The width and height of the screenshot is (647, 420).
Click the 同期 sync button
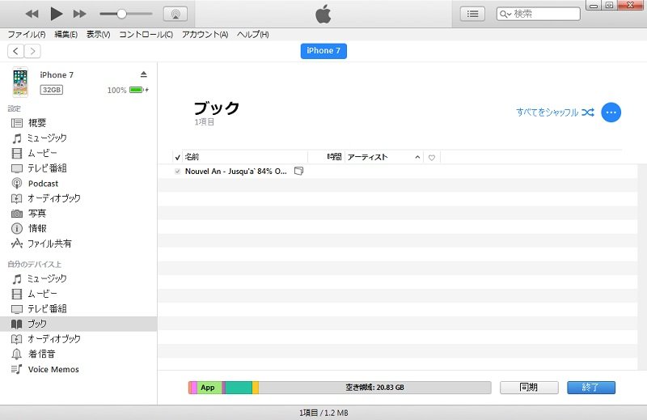pyautogui.click(x=529, y=388)
